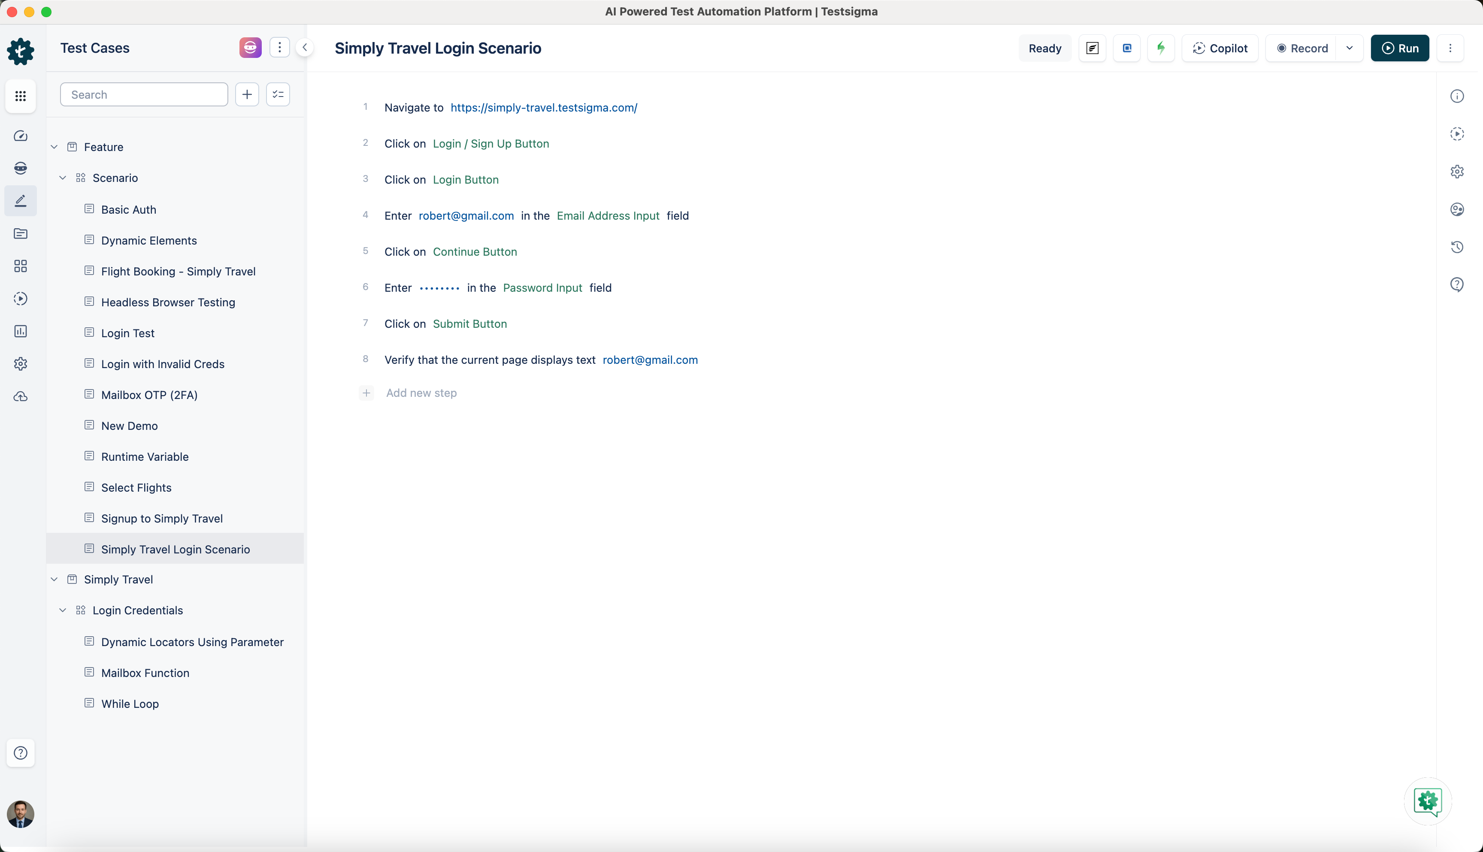The height and width of the screenshot is (852, 1483).
Task: Enable the lightning quick-actions toggle in toolbar
Action: click(1161, 48)
